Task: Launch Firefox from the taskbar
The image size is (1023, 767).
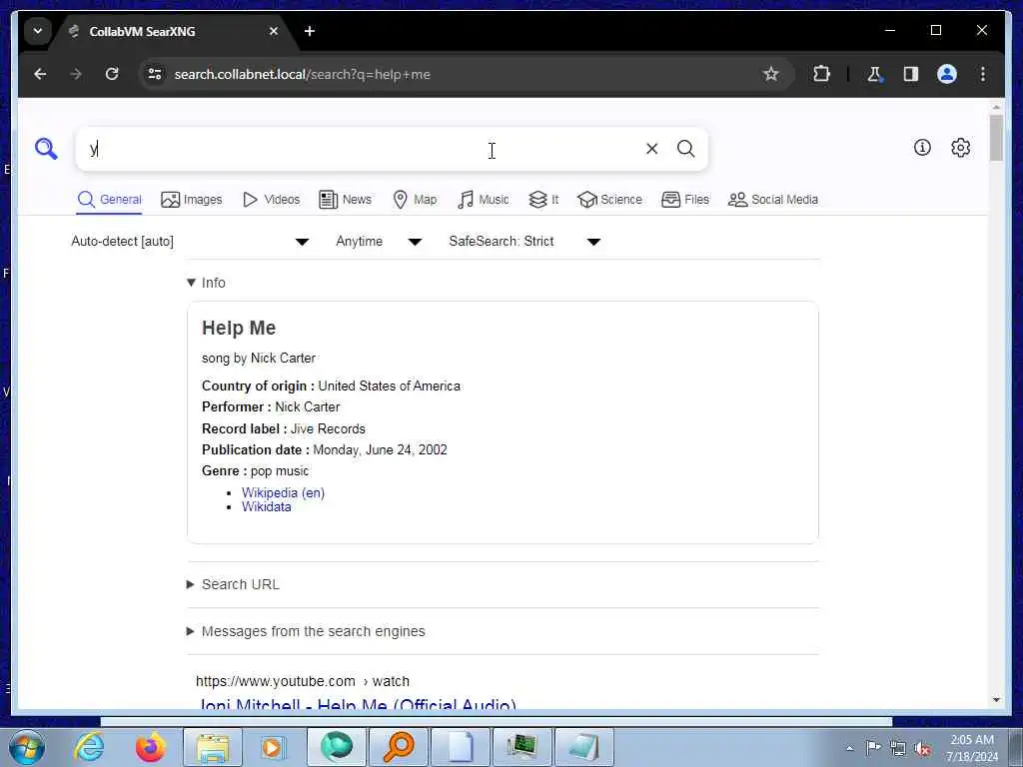Action: 150,747
